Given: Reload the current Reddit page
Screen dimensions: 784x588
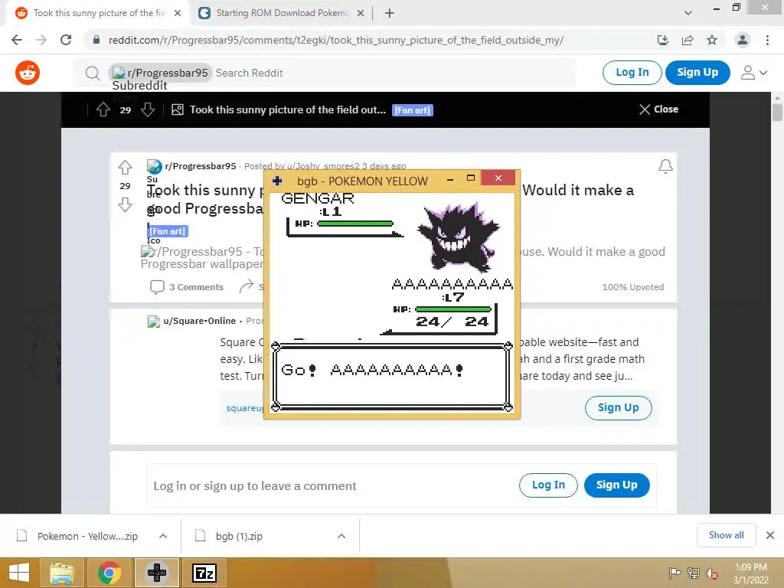Looking at the screenshot, I should point(66,40).
